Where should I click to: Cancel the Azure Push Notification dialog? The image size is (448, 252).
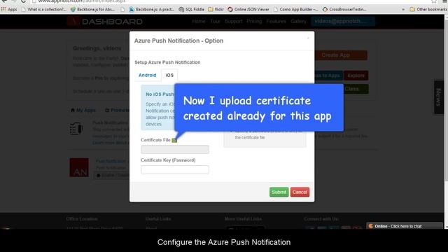click(300, 192)
